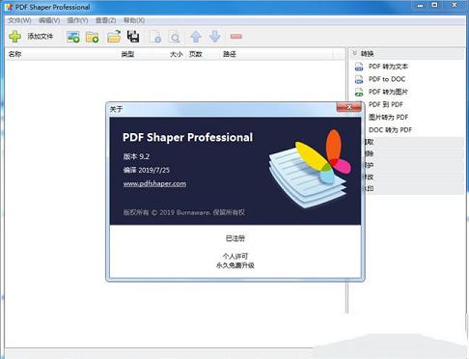
Task: Expand the 保护 section in side panel
Action: click(414, 165)
